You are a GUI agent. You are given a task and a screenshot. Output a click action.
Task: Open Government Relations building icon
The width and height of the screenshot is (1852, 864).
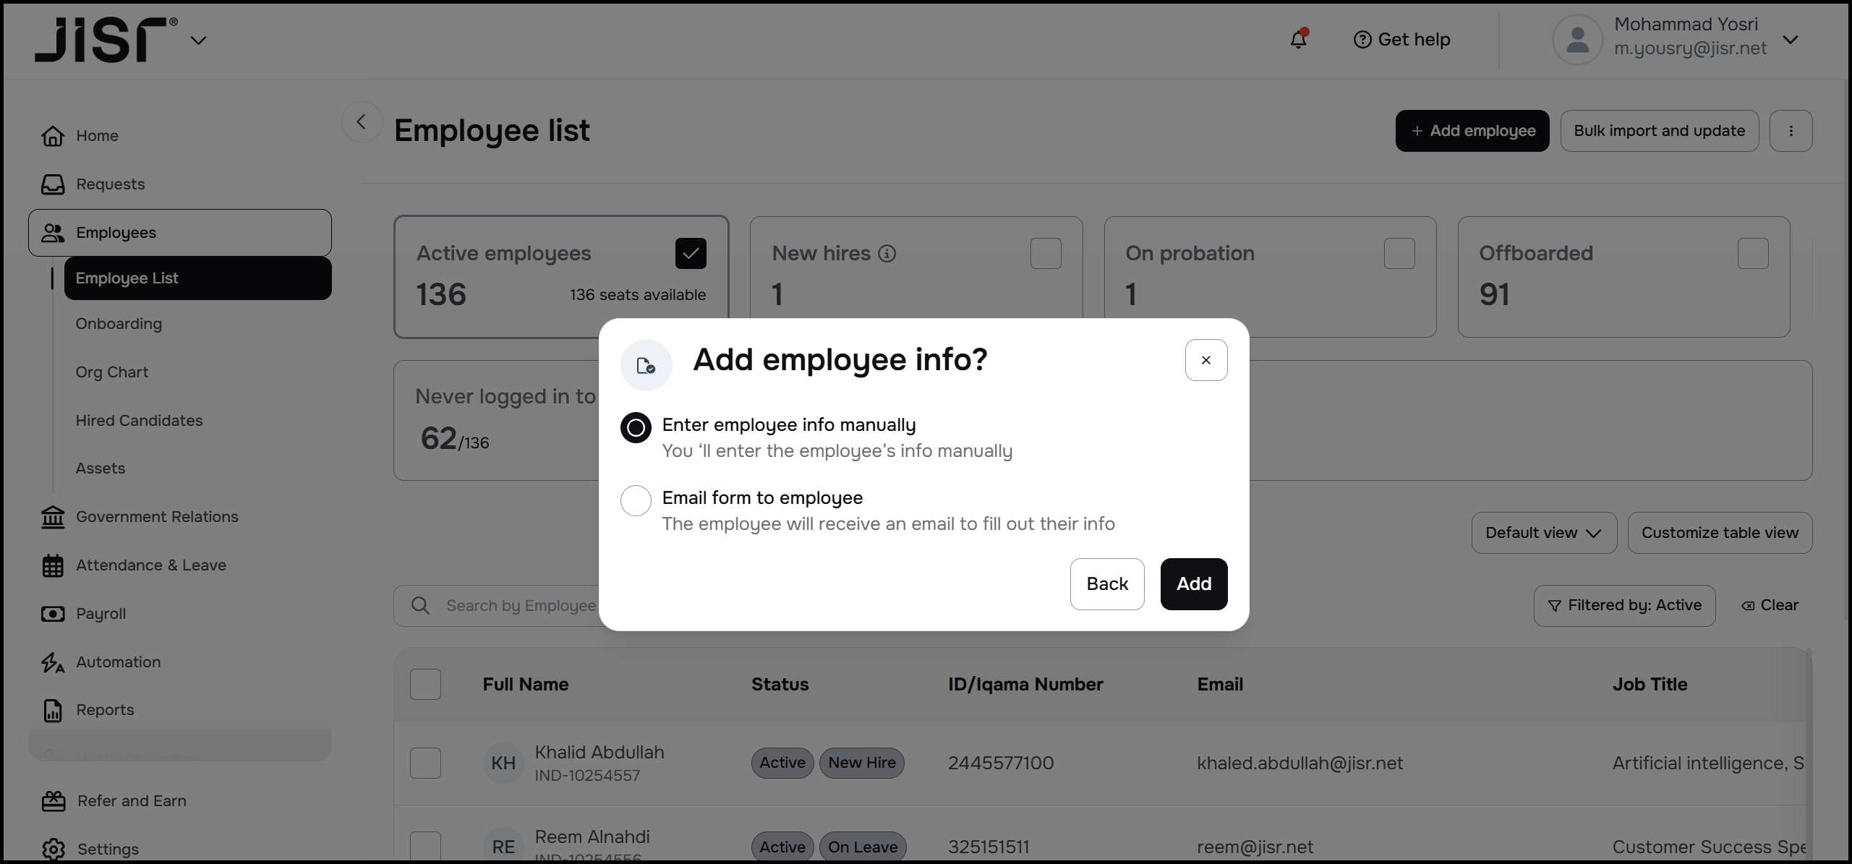pyautogui.click(x=53, y=517)
